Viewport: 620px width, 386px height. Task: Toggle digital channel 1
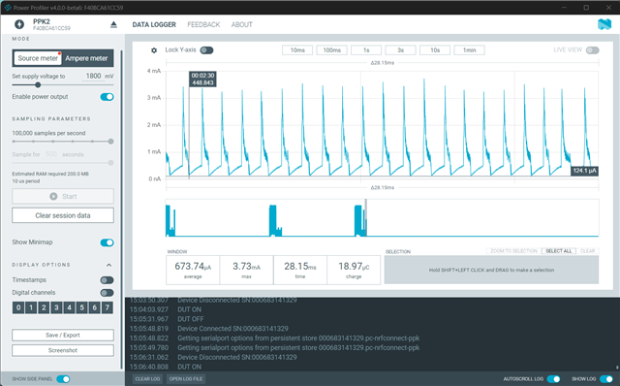31,307
